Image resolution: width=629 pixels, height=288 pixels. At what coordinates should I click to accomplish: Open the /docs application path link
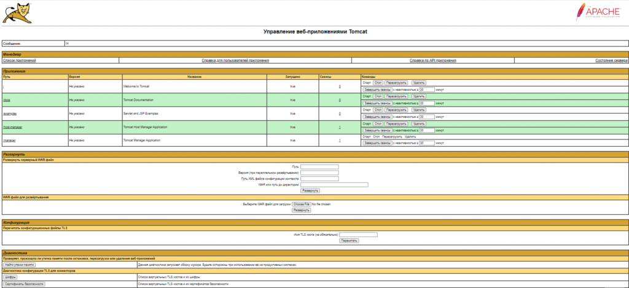(x=6, y=100)
